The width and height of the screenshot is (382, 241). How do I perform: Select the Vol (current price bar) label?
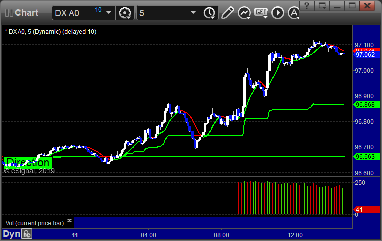pyautogui.click(x=35, y=223)
